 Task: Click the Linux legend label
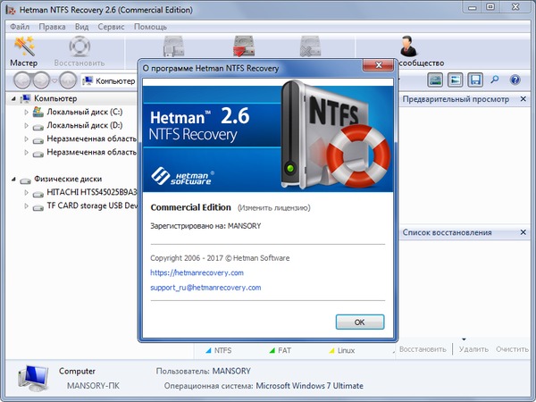[346, 350]
